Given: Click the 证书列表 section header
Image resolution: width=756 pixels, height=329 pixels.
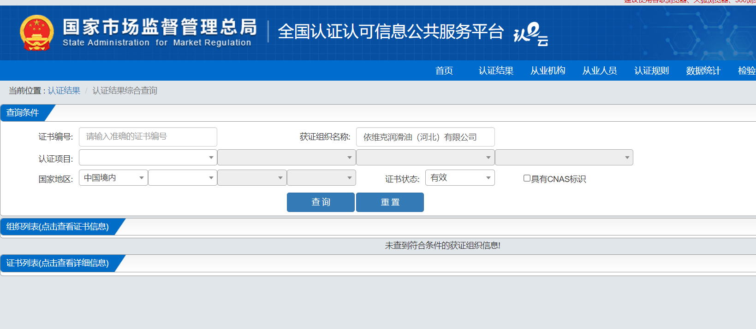Looking at the screenshot, I should click(58, 263).
